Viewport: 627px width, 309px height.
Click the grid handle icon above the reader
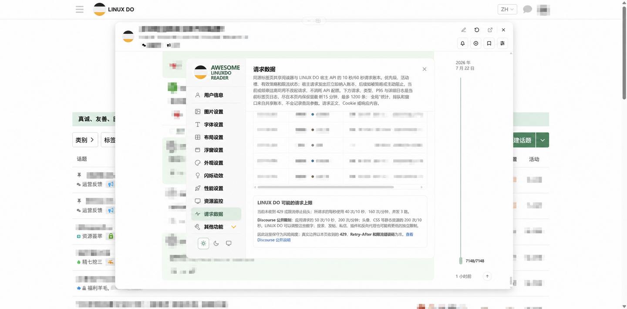coord(318,21)
